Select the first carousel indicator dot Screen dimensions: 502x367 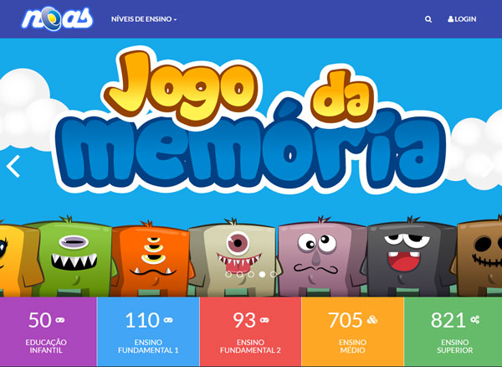228,274
